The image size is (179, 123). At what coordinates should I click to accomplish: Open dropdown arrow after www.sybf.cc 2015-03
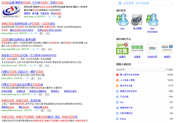24,78
